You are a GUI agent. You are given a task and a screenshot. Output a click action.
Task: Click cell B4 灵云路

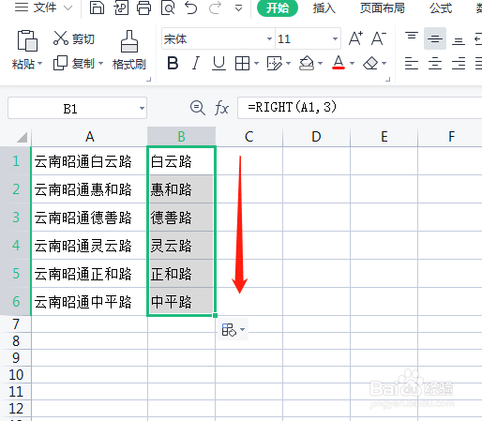(181, 246)
